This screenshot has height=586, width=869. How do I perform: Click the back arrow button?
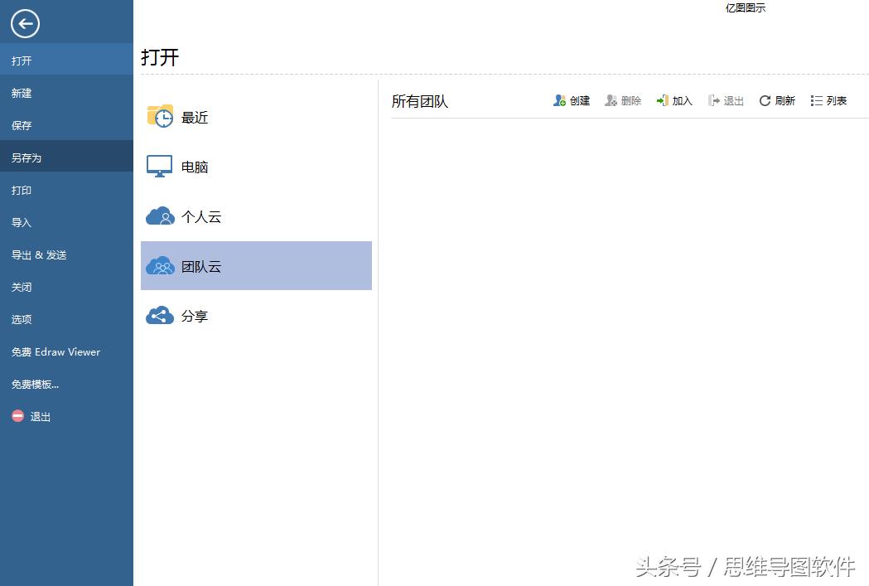pyautogui.click(x=25, y=24)
